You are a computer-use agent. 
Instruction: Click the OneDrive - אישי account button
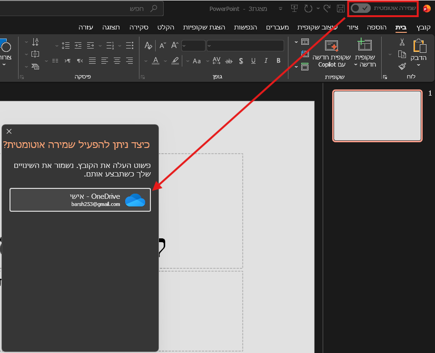pos(80,200)
